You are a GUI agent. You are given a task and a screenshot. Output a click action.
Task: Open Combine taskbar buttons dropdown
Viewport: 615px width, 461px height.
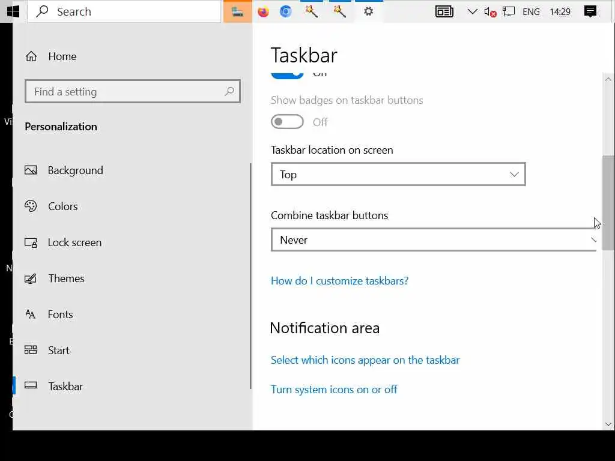[x=434, y=240]
